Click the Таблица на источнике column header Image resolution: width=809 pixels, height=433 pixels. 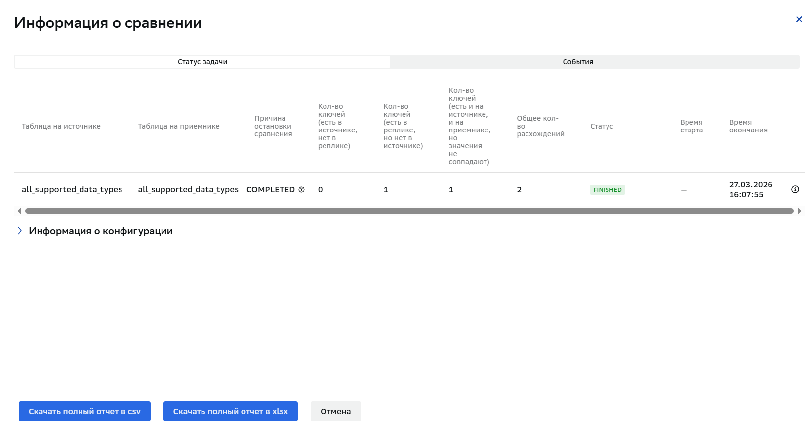pos(61,126)
